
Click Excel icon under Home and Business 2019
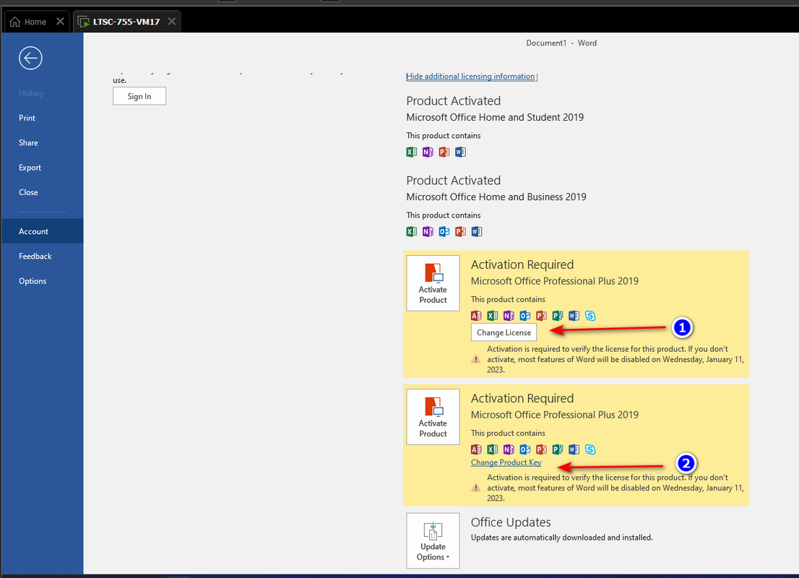411,231
